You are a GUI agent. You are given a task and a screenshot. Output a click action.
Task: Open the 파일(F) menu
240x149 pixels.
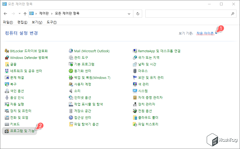[x=8, y=22]
